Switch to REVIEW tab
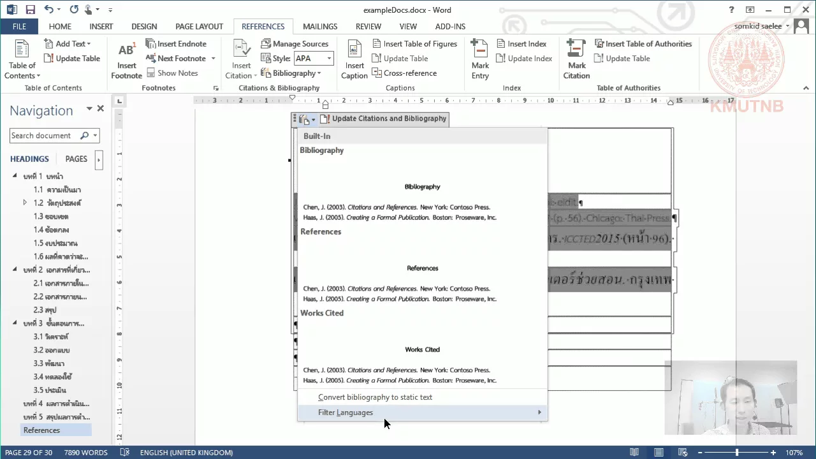Screen dimensions: 816x459 click(x=368, y=26)
